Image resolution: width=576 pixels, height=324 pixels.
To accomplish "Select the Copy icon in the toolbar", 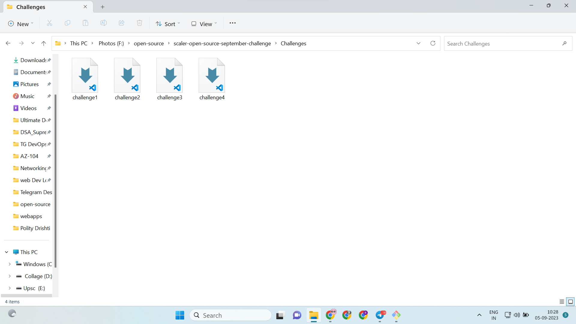I will point(67,23).
